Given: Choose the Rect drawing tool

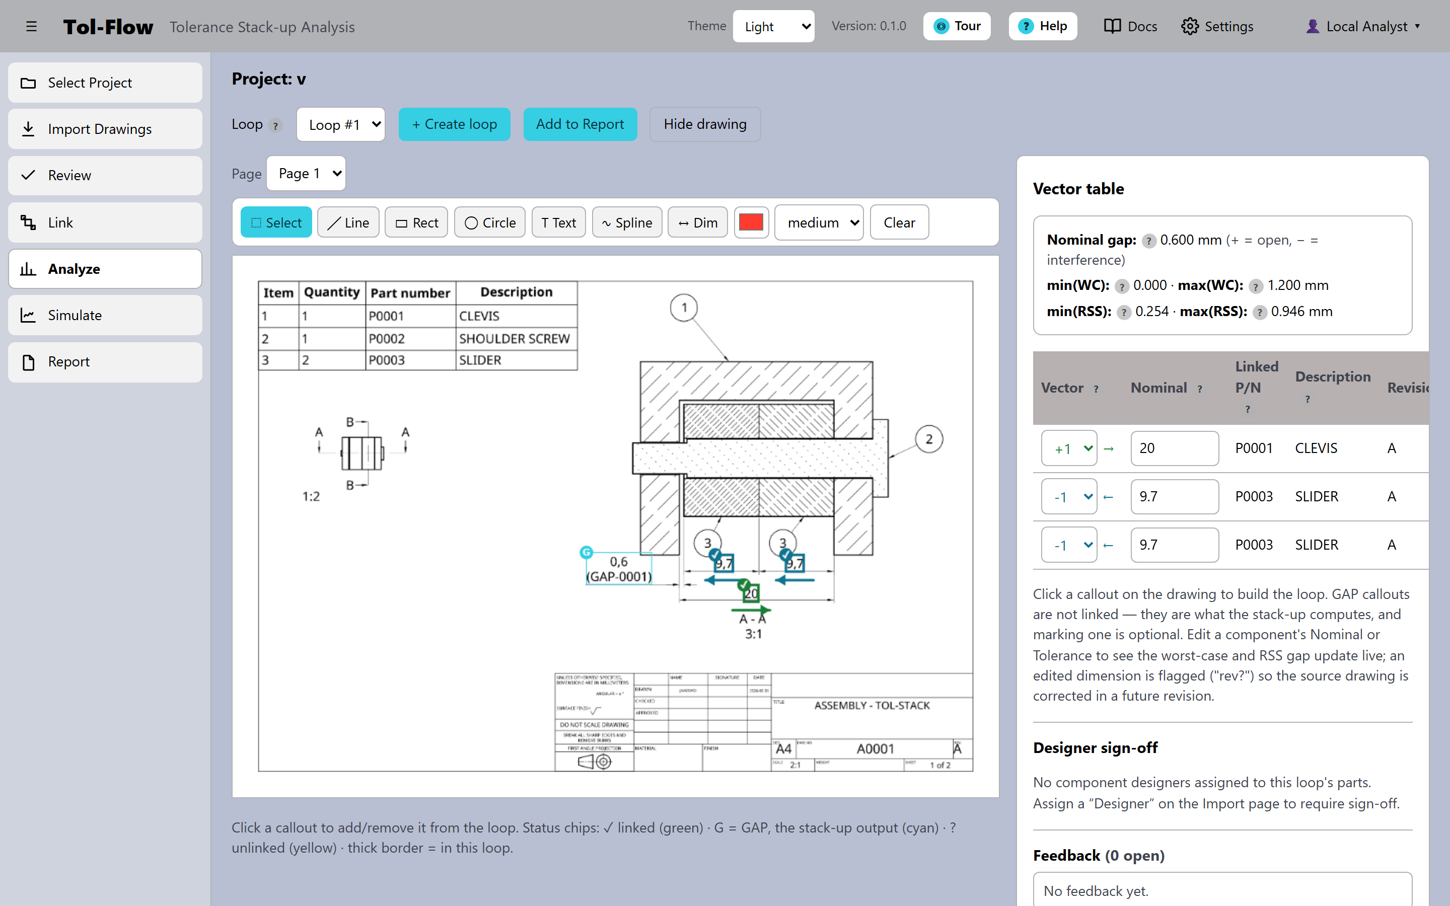Looking at the screenshot, I should [x=416, y=222].
